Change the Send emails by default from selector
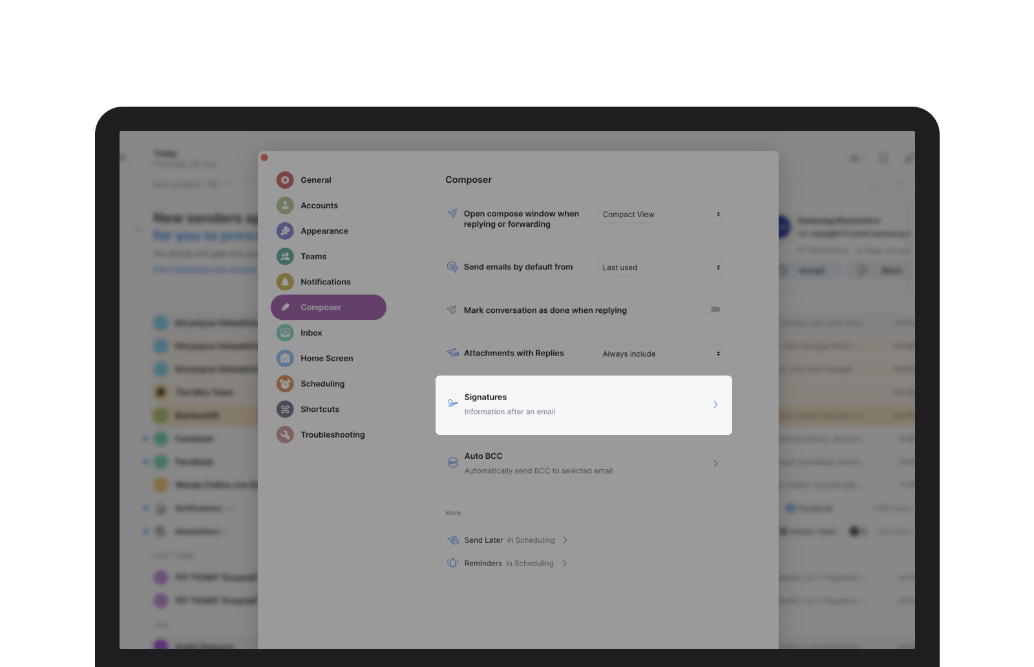 click(660, 267)
